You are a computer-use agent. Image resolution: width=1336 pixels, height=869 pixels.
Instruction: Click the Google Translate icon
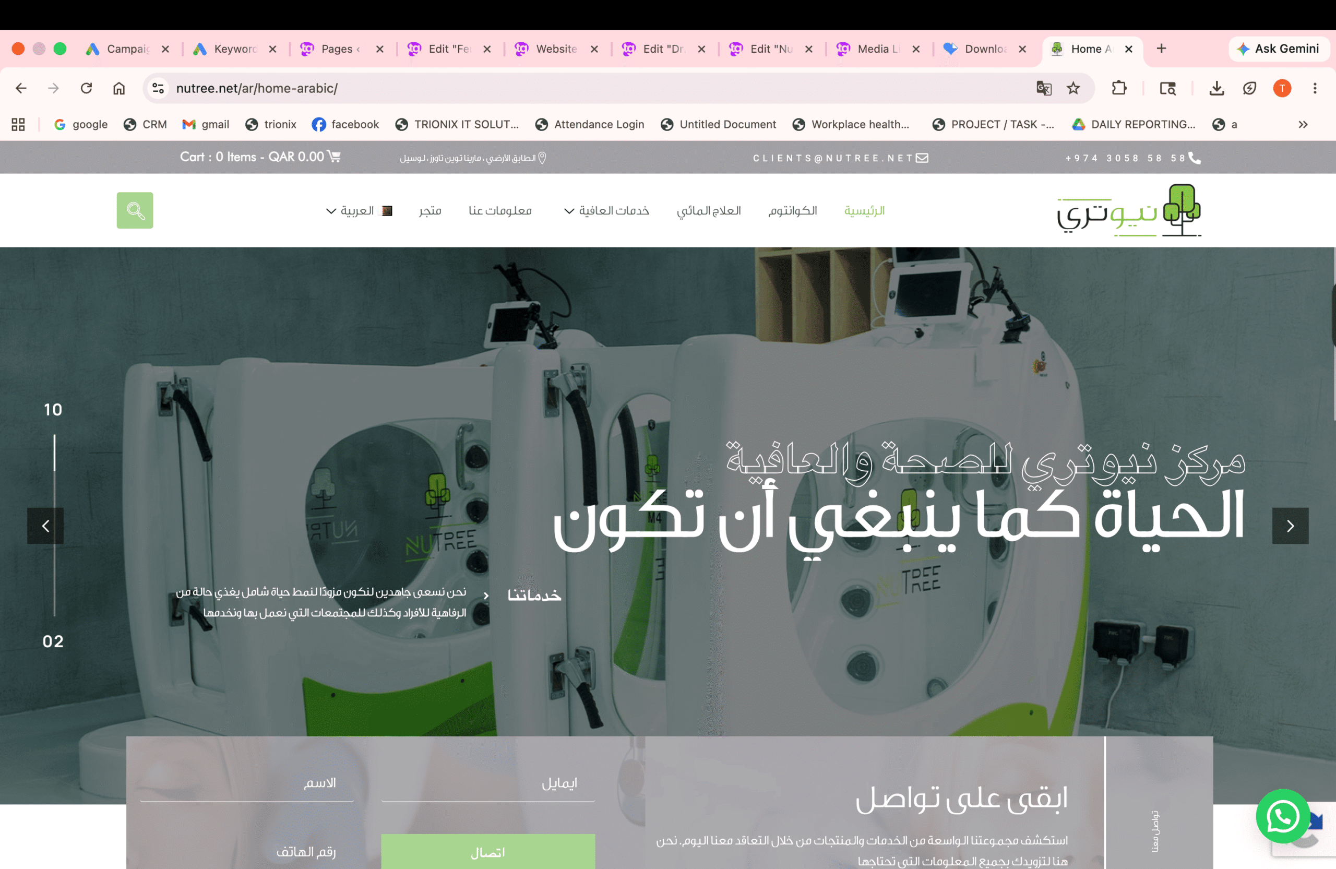point(1044,88)
